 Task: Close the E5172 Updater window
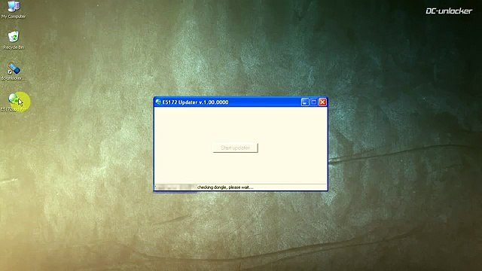(322, 102)
